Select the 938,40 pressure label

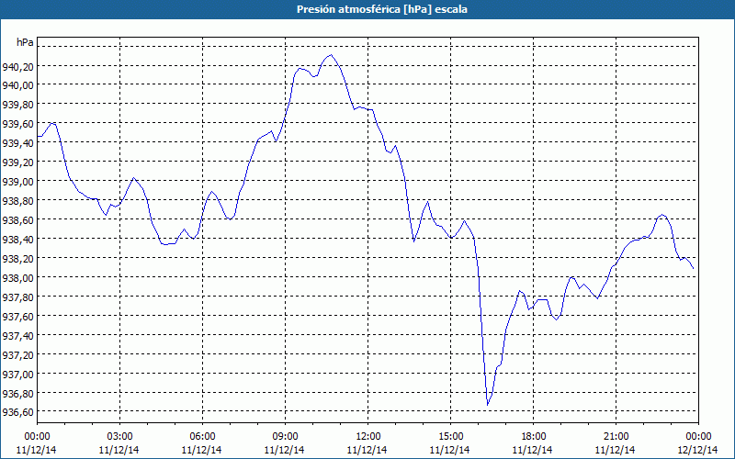(x=17, y=240)
